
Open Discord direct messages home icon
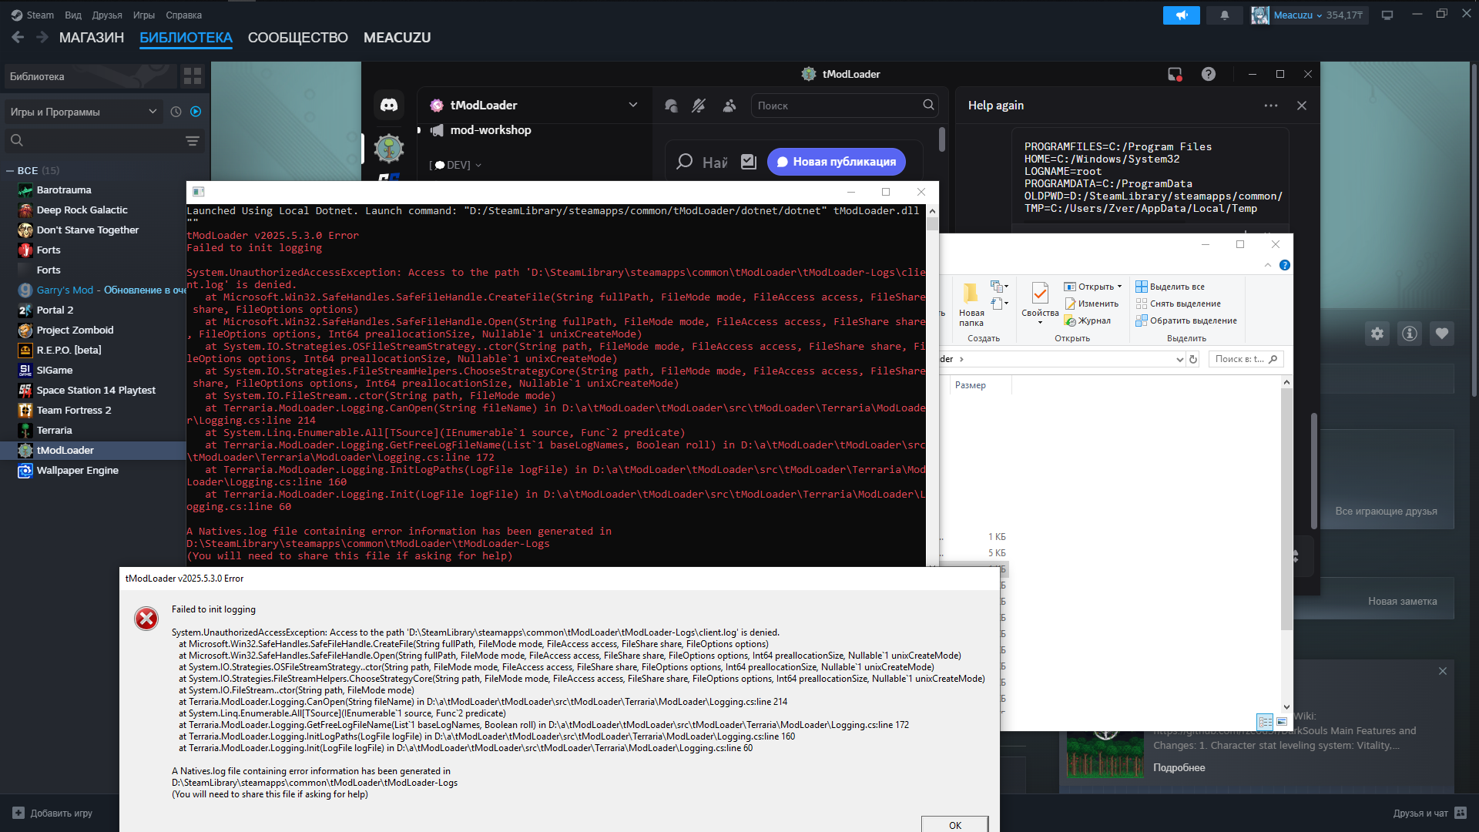pyautogui.click(x=389, y=105)
